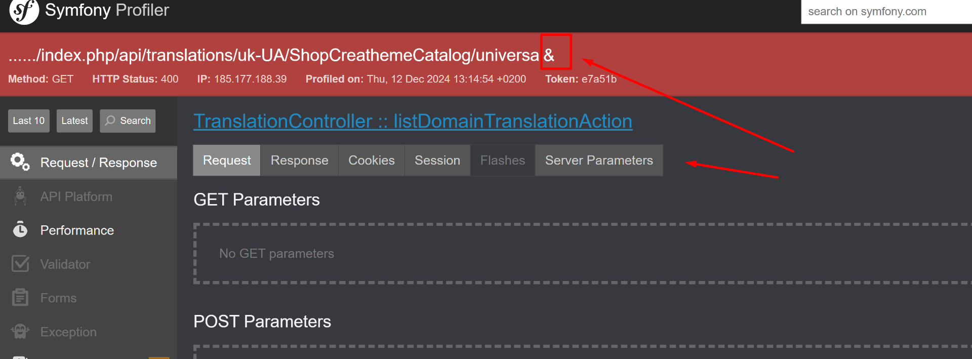
Task: Click the Forms clipboard icon
Action: coord(20,298)
